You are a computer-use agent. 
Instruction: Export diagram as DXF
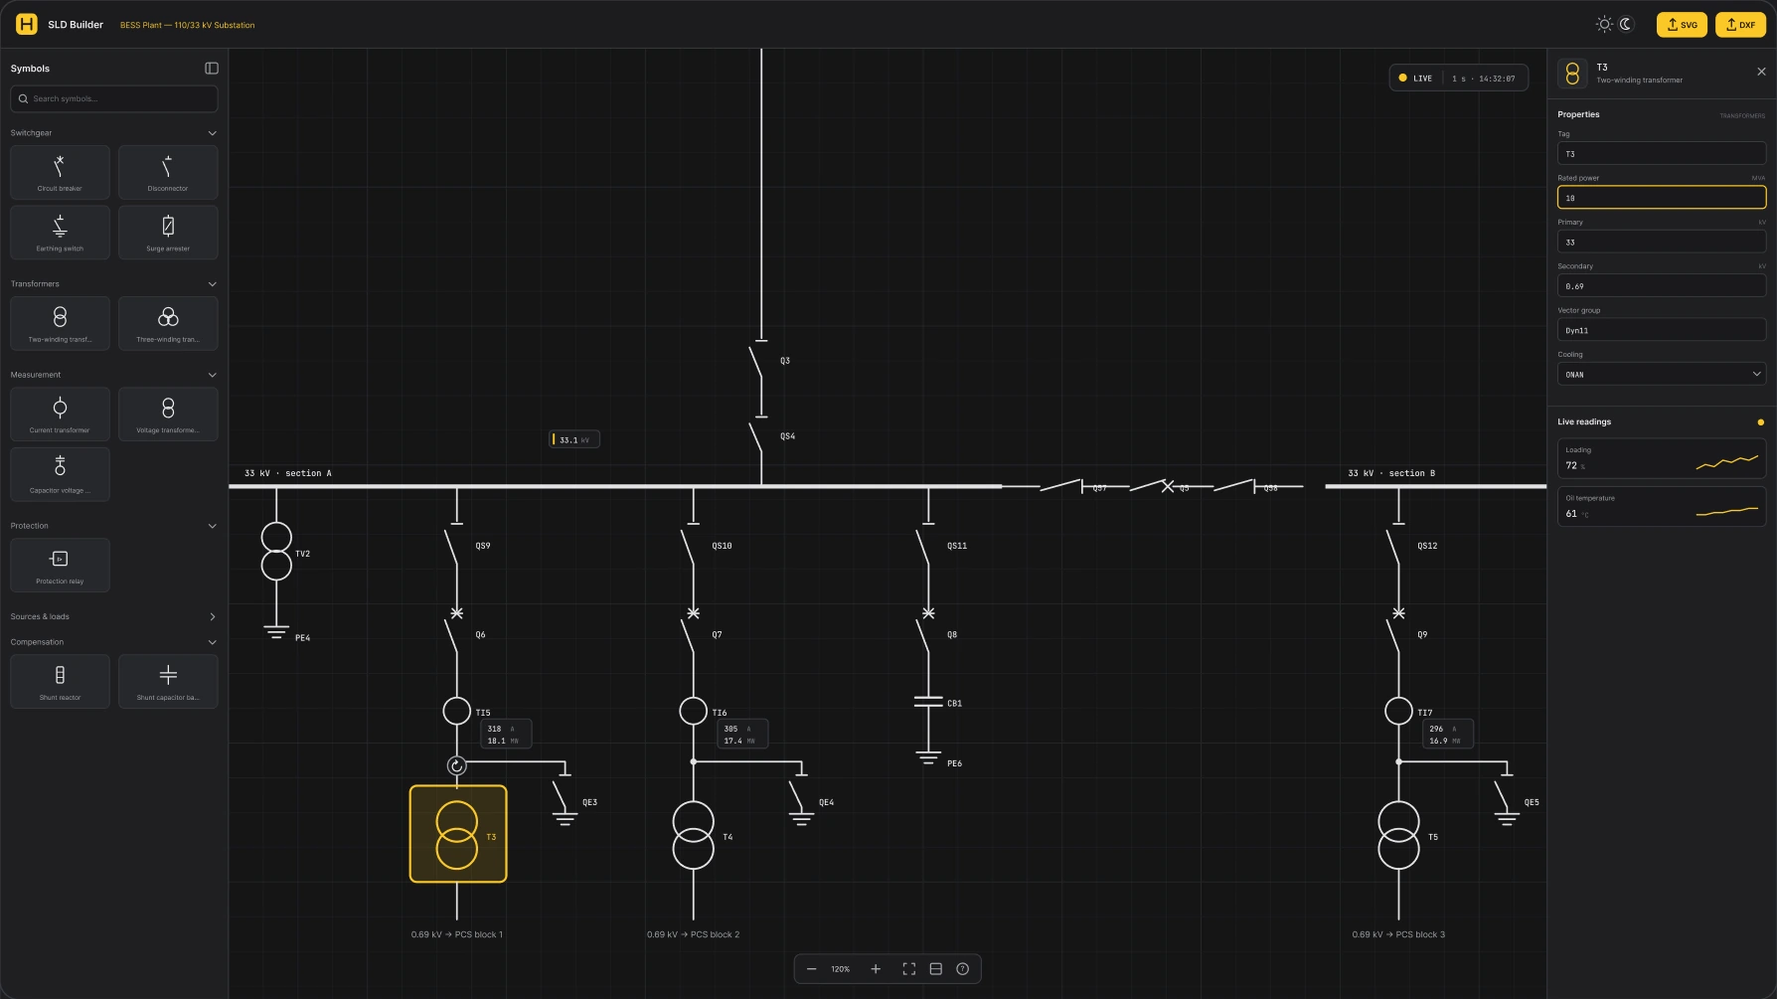pyautogui.click(x=1740, y=25)
